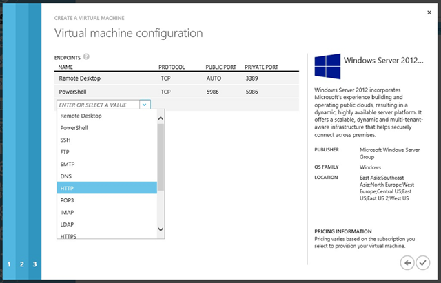Choose SSH in the endpoint list
Viewport: 441px width, 283px height.
tap(107, 140)
